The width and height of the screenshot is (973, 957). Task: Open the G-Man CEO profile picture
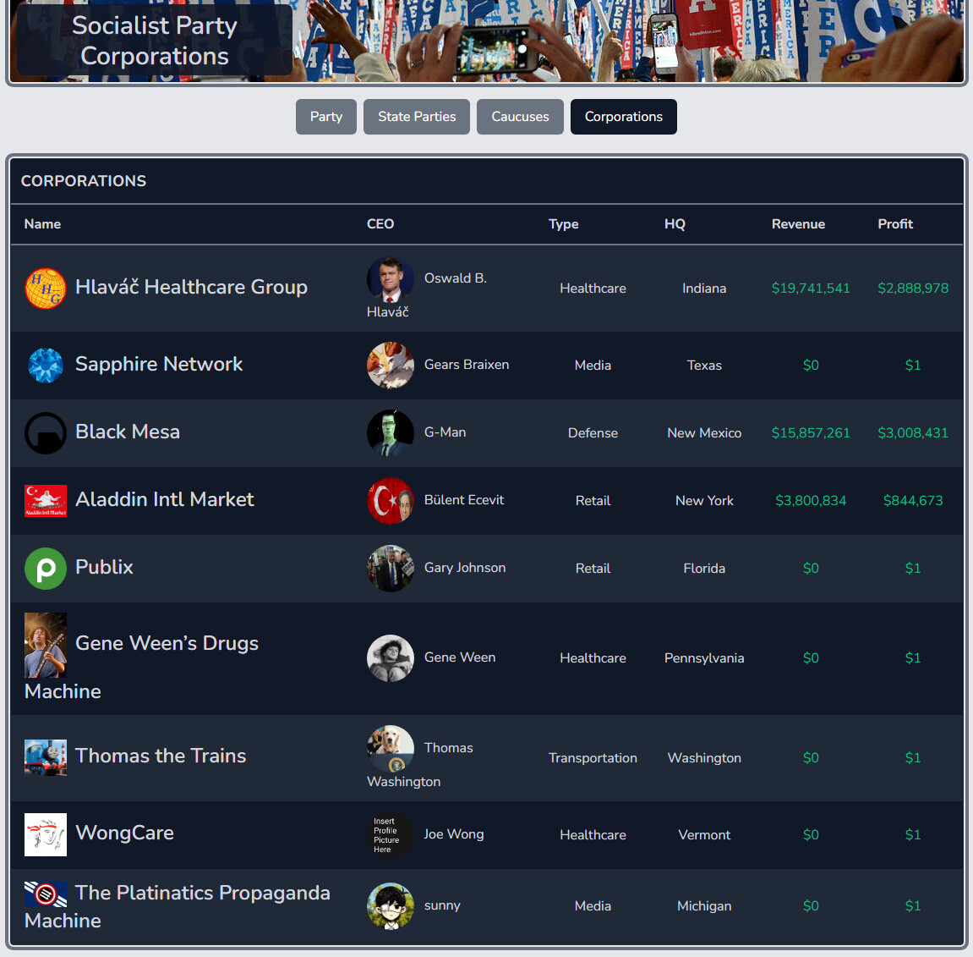(x=390, y=432)
